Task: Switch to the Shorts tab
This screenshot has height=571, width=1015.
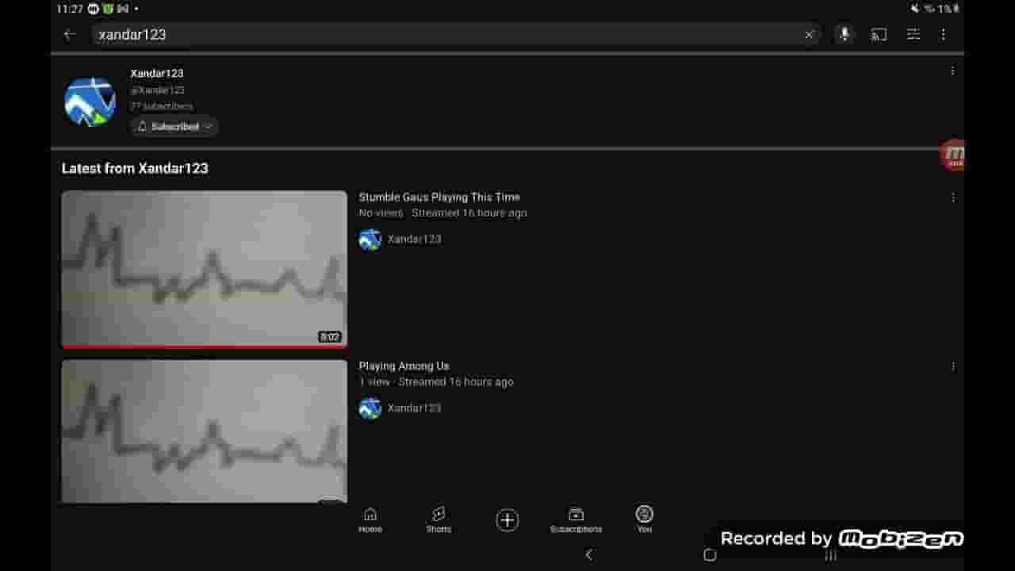Action: coord(439,520)
